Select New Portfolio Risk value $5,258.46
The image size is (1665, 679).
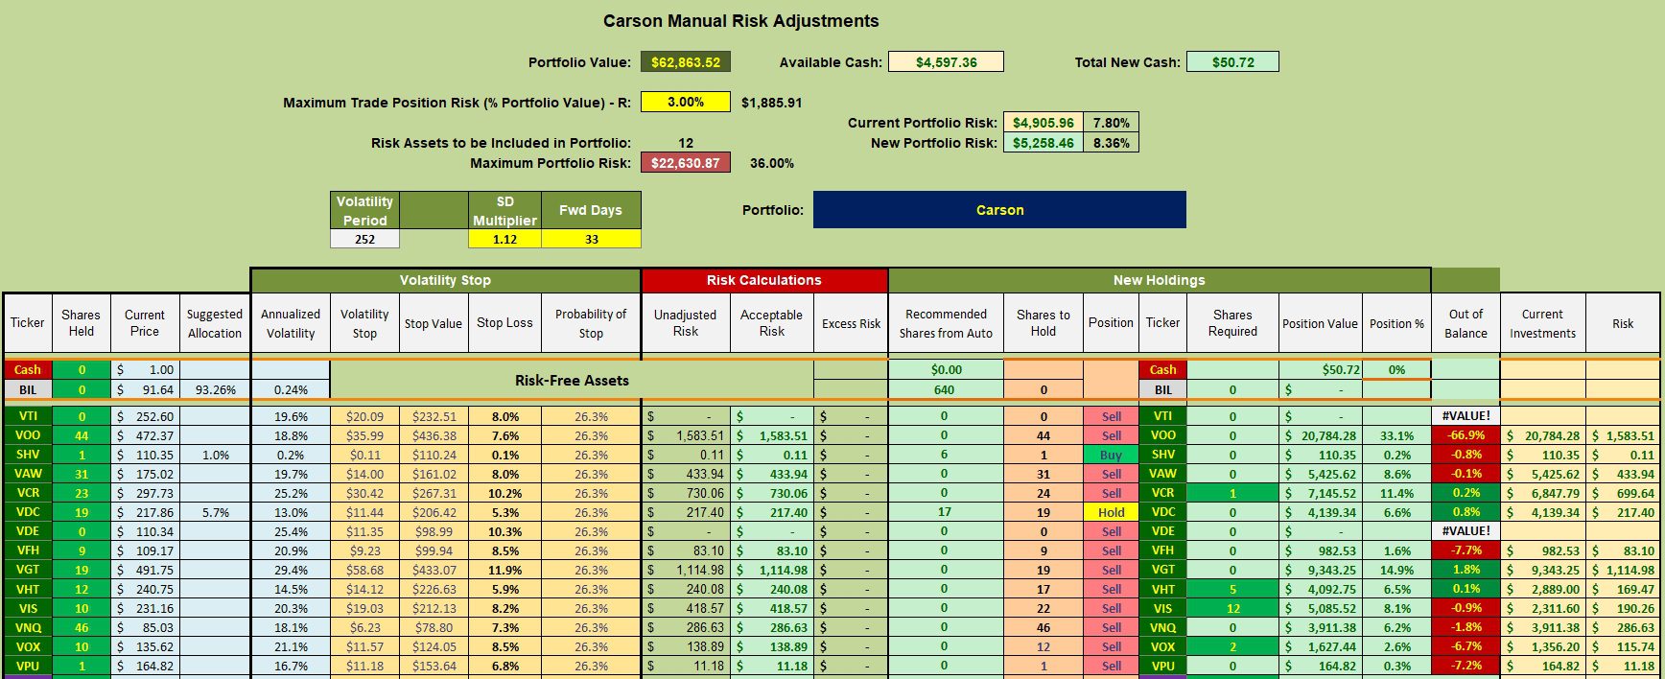1044,143
